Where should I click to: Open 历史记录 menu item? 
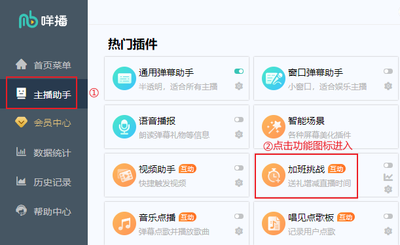point(52,182)
